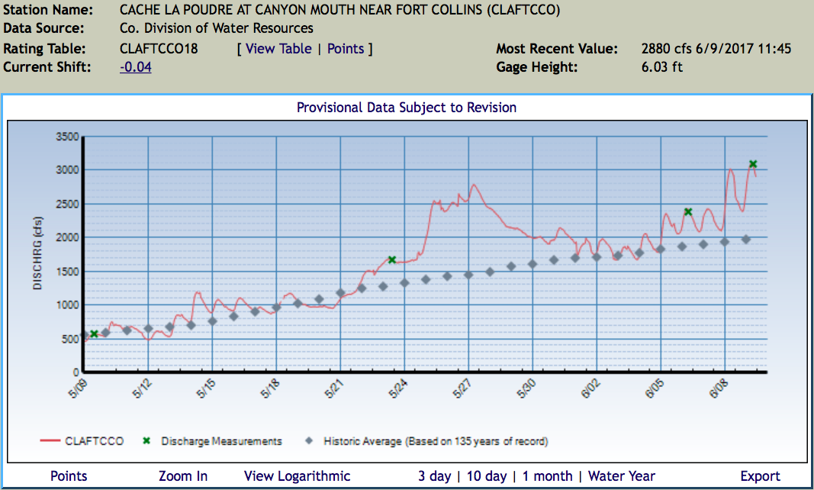Select the discharge measurement marker above 3000 cfs
814x490 pixels.
tap(753, 163)
